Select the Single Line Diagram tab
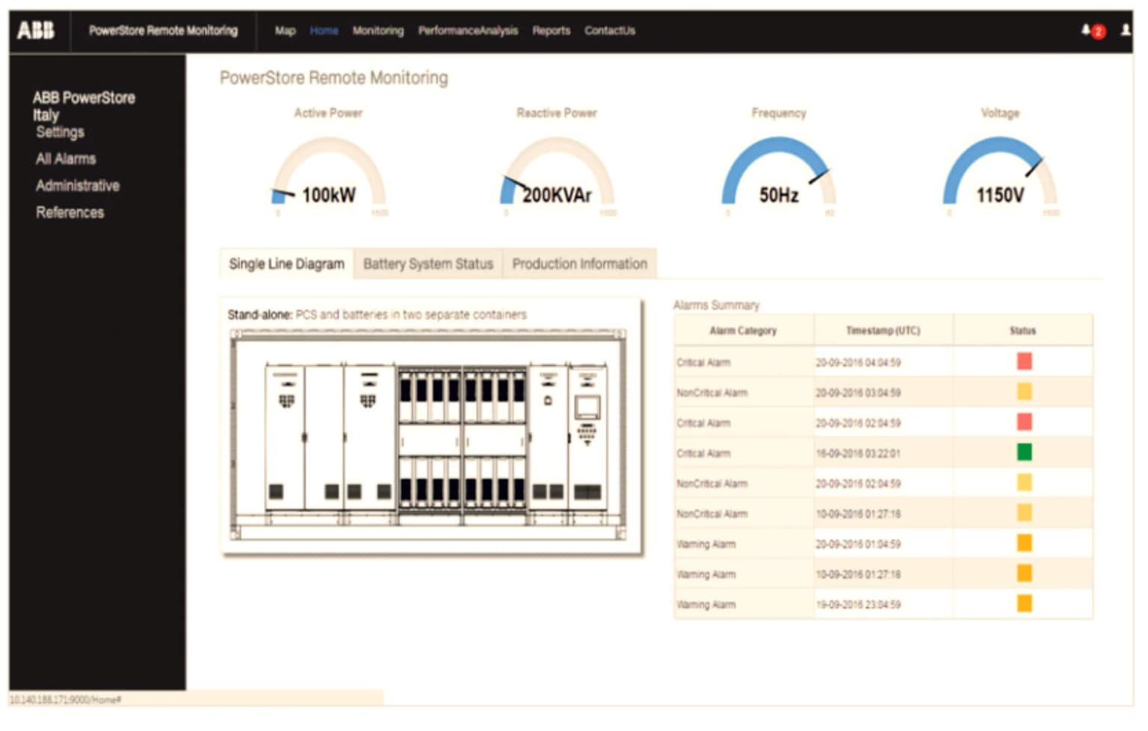Viewport: 1148px width, 731px height. 286,264
